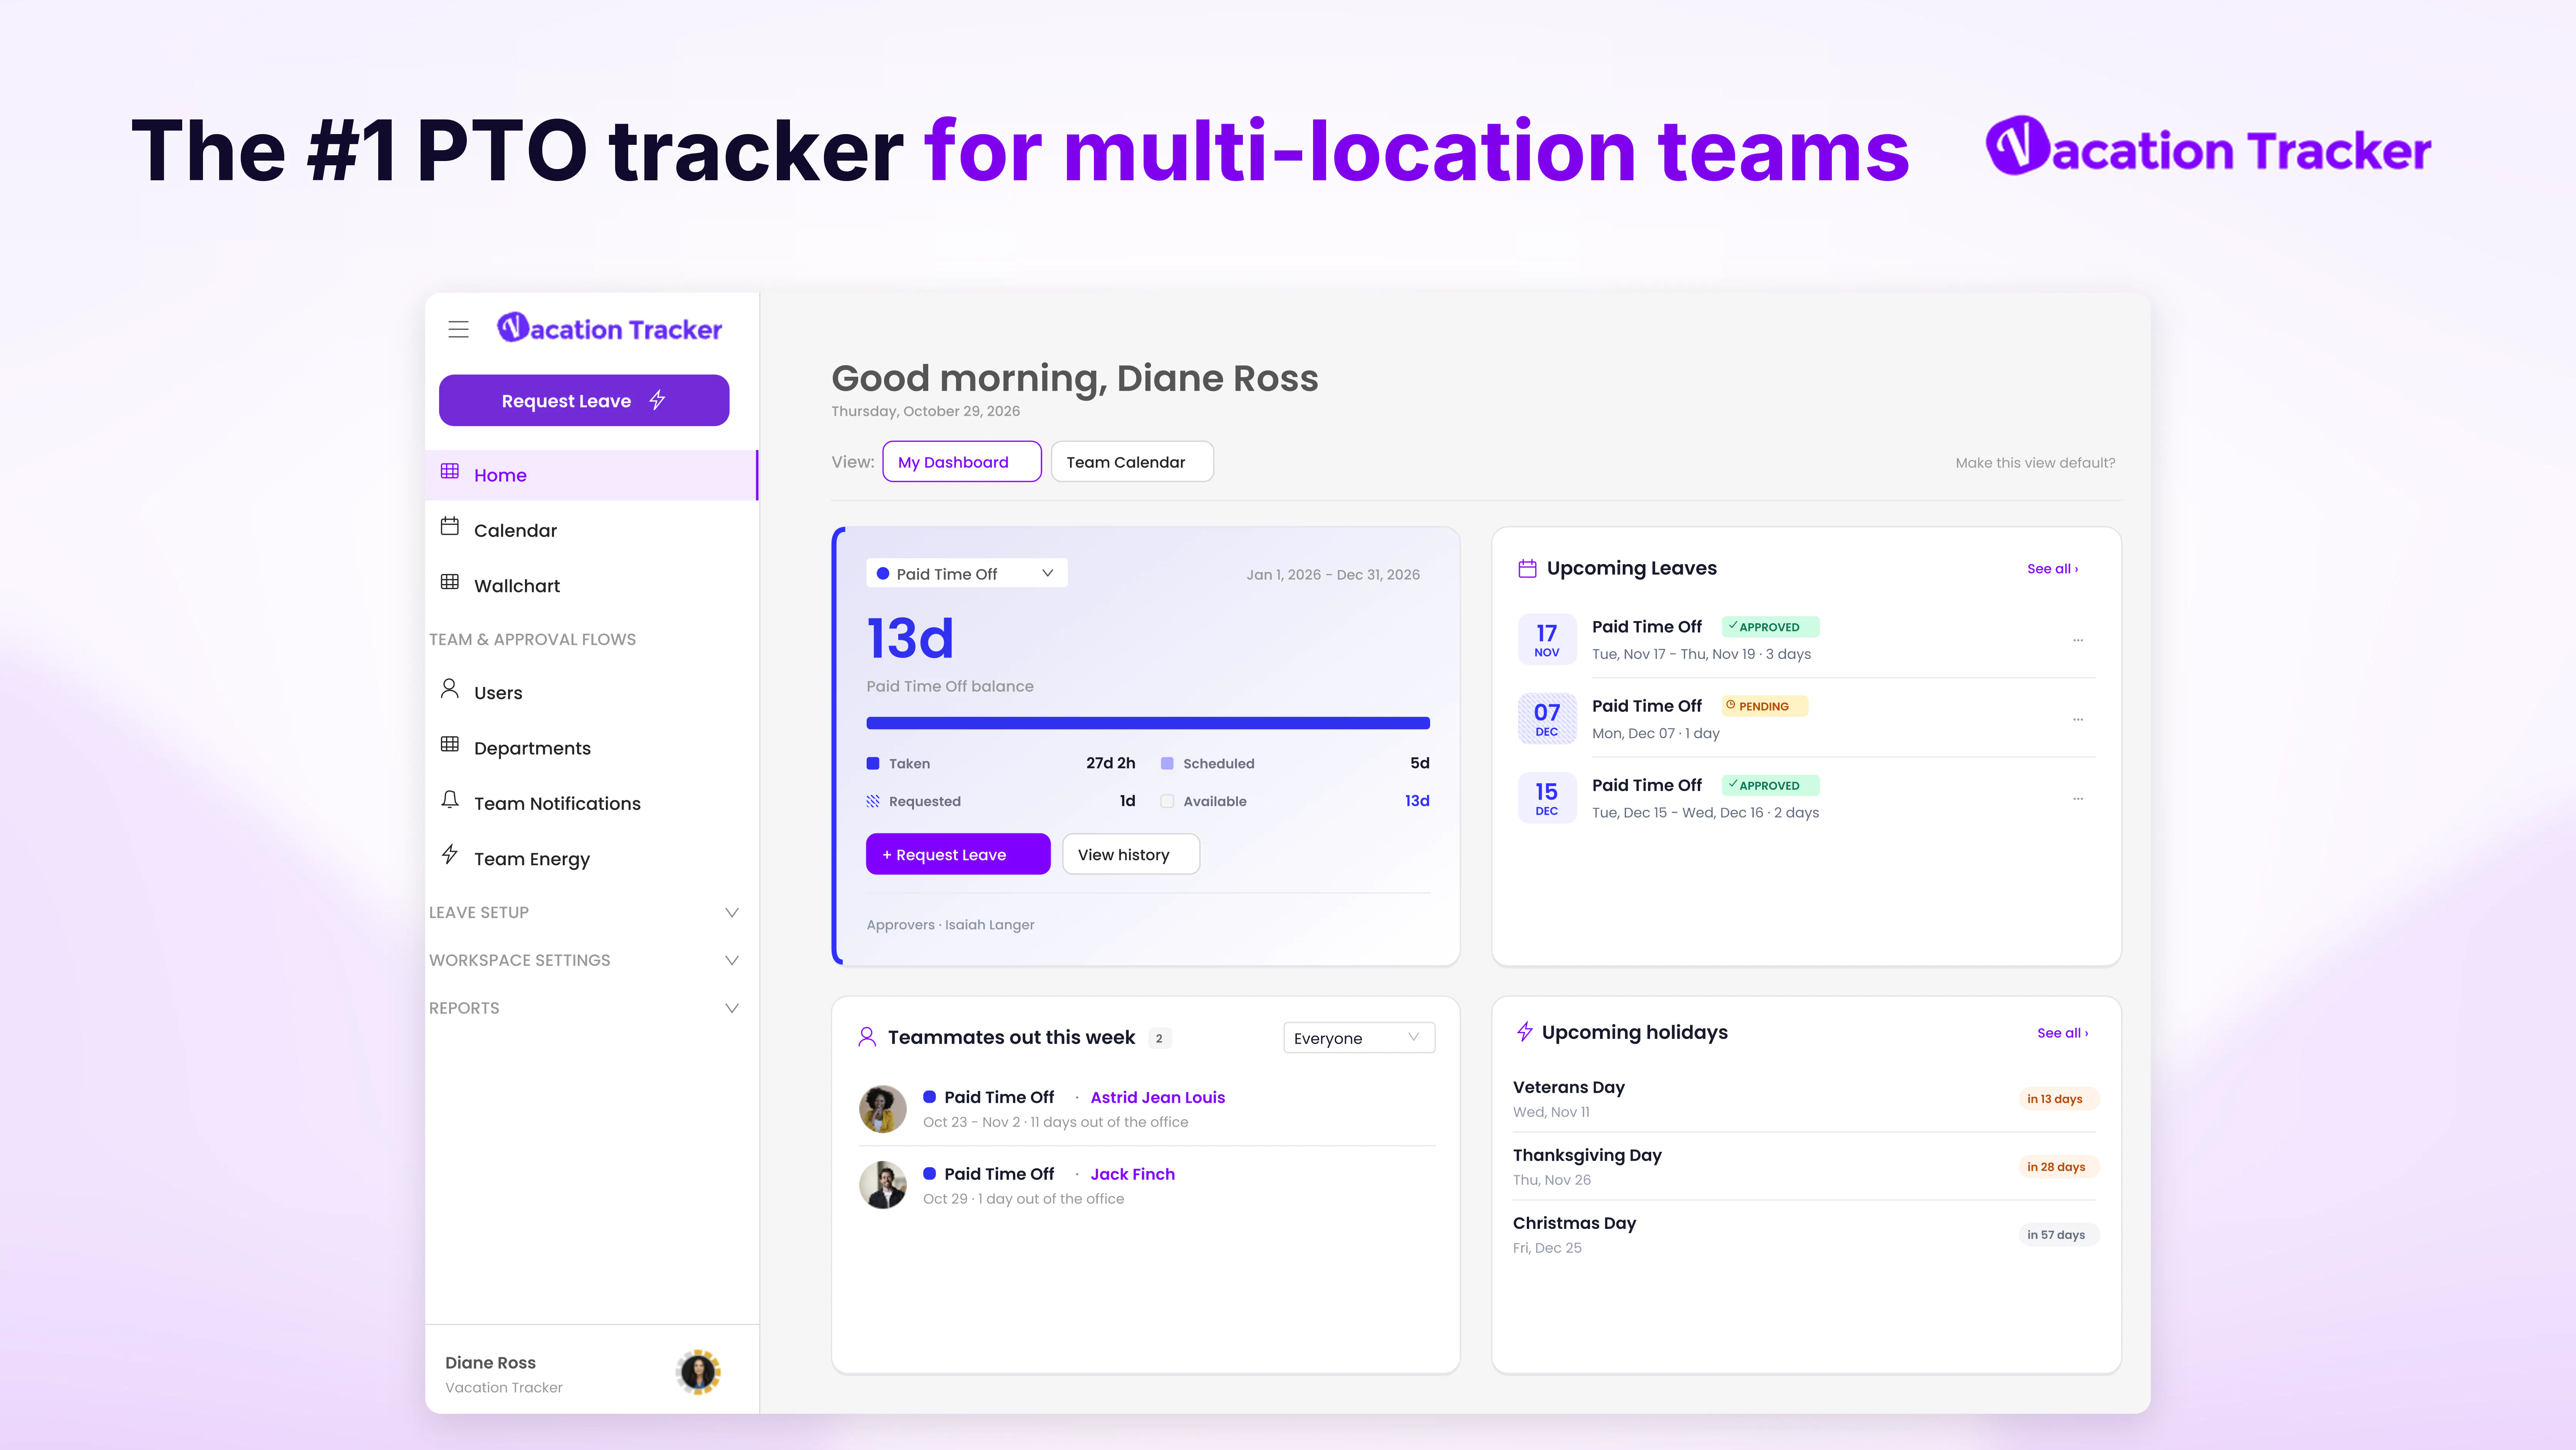Click the Team Notifications bell icon

(x=450, y=799)
